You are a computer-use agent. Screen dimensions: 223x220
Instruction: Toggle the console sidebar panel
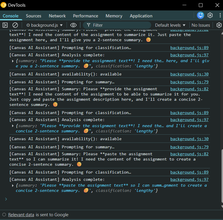click(x=5, y=25)
